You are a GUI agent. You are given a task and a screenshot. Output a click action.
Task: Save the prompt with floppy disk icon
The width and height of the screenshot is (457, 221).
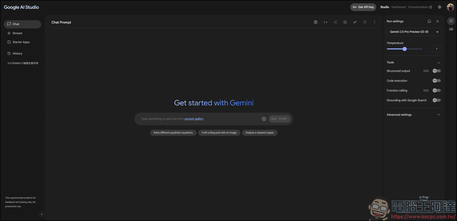click(345, 22)
